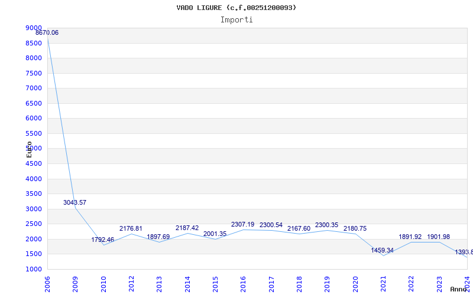Click the 2176.81 data label
This screenshot has height=295, width=473.
pyautogui.click(x=131, y=228)
